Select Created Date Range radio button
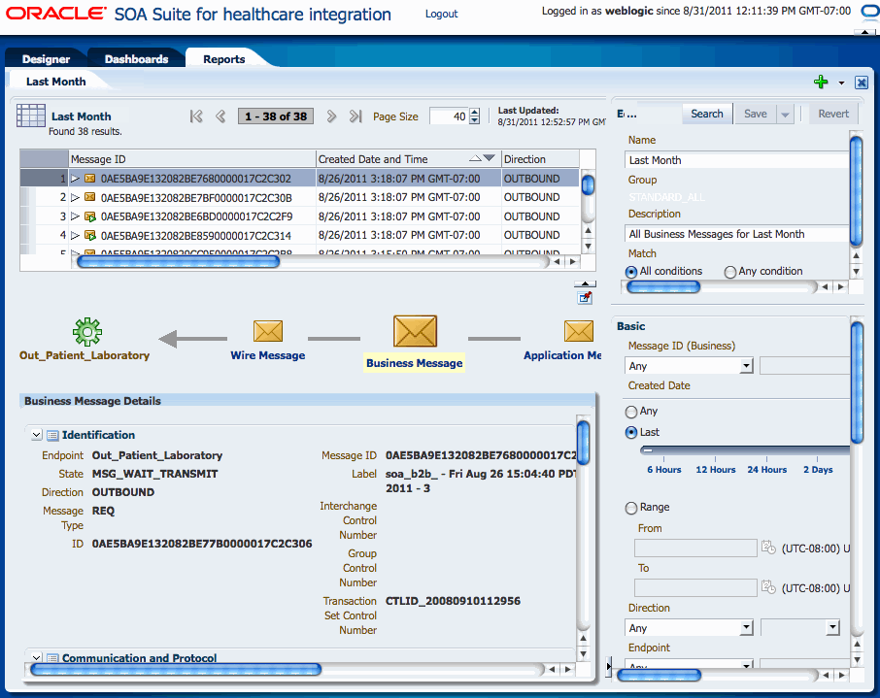The height and width of the screenshot is (698, 880). click(631, 507)
